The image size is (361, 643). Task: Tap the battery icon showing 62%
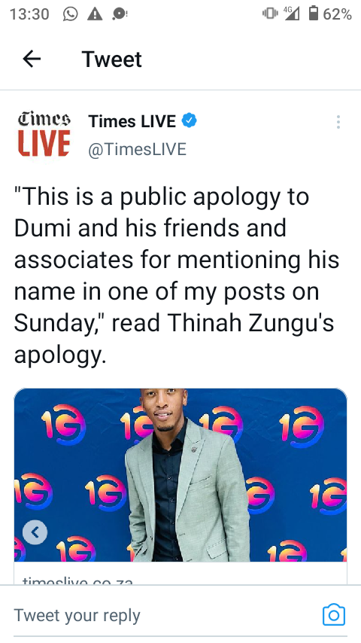314,14
